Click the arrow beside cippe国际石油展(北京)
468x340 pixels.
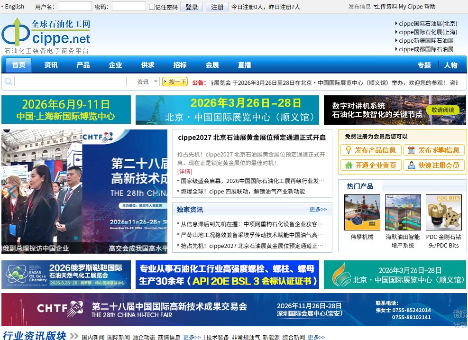(x=397, y=23)
